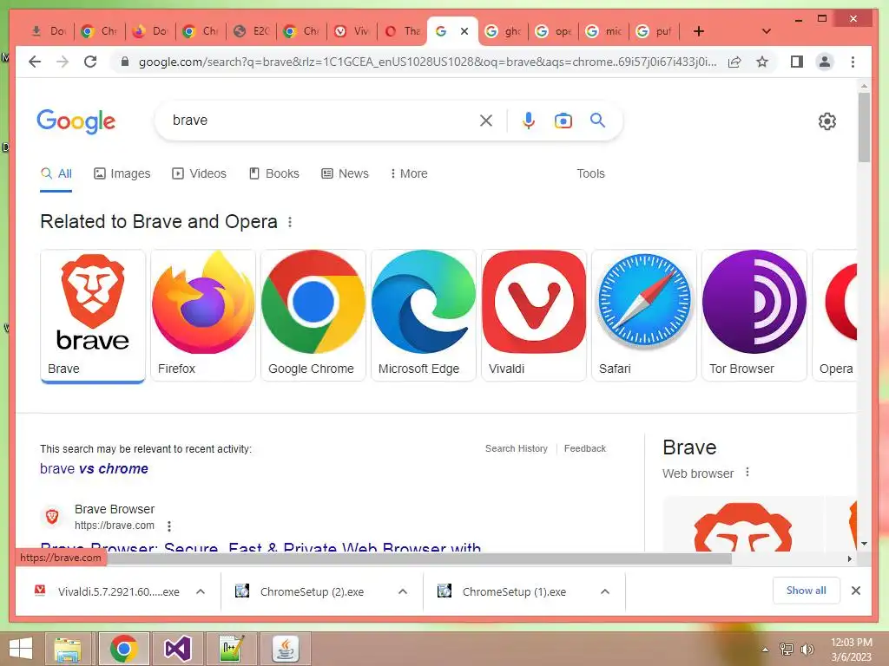Start a search by voice
Viewport: 889px width, 666px height.
click(x=529, y=121)
